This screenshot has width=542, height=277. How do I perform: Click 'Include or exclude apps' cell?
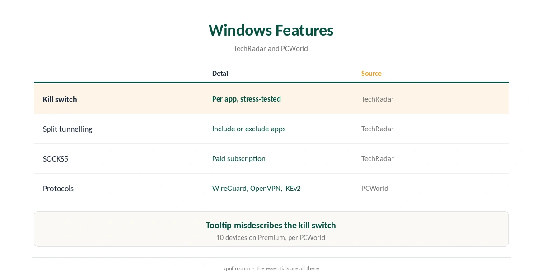coord(249,129)
